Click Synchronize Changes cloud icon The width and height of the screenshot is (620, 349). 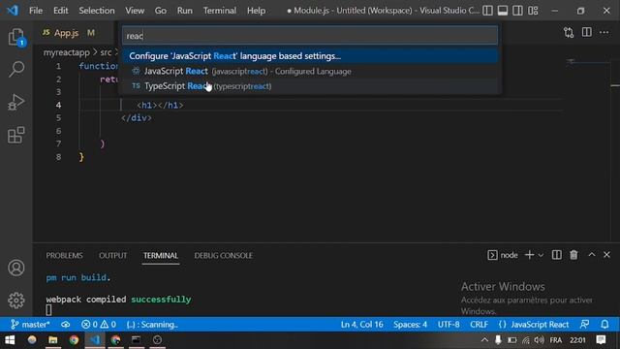click(65, 325)
